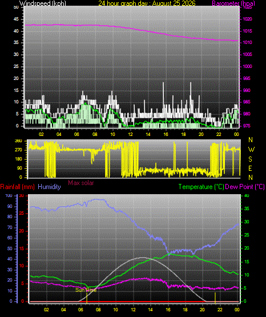Click the '1005' barometer axis value

[247, 55]
